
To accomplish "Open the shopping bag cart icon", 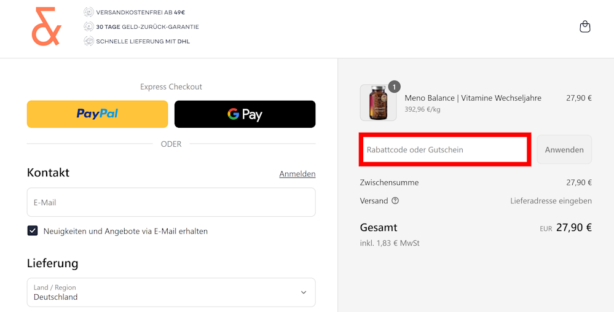I will pos(584,26).
